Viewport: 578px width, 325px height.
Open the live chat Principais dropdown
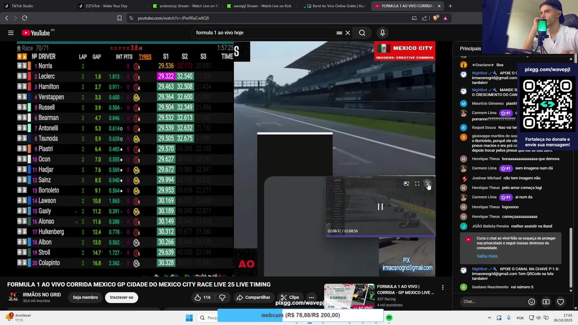(471, 48)
